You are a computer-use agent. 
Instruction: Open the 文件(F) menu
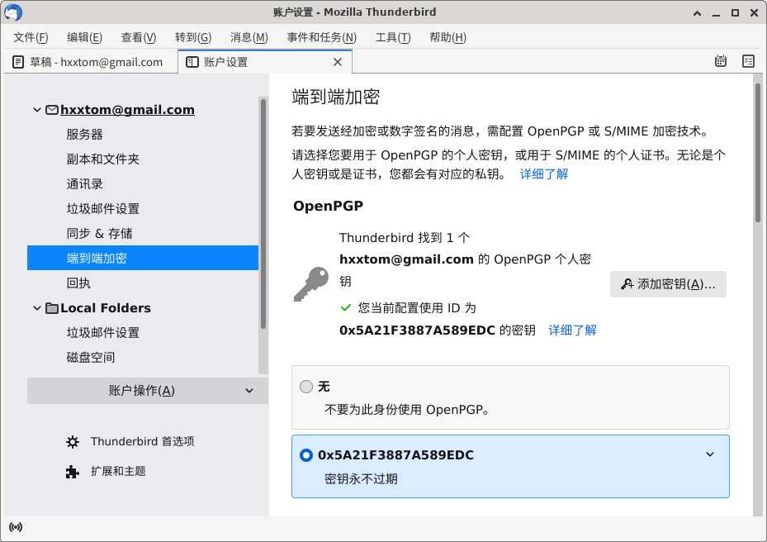coord(31,37)
